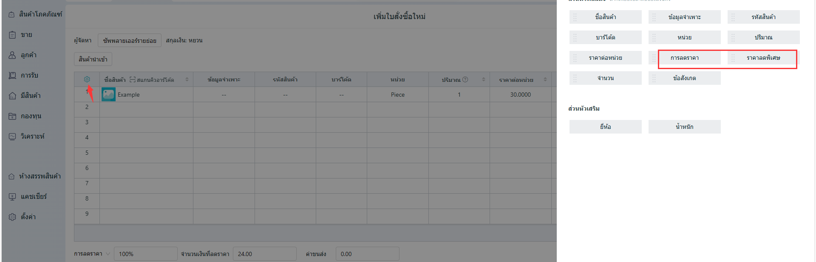816x262 pixels.
Task: Click the ซัพพลายเออร์รายย่อย supplier button
Action: (130, 41)
